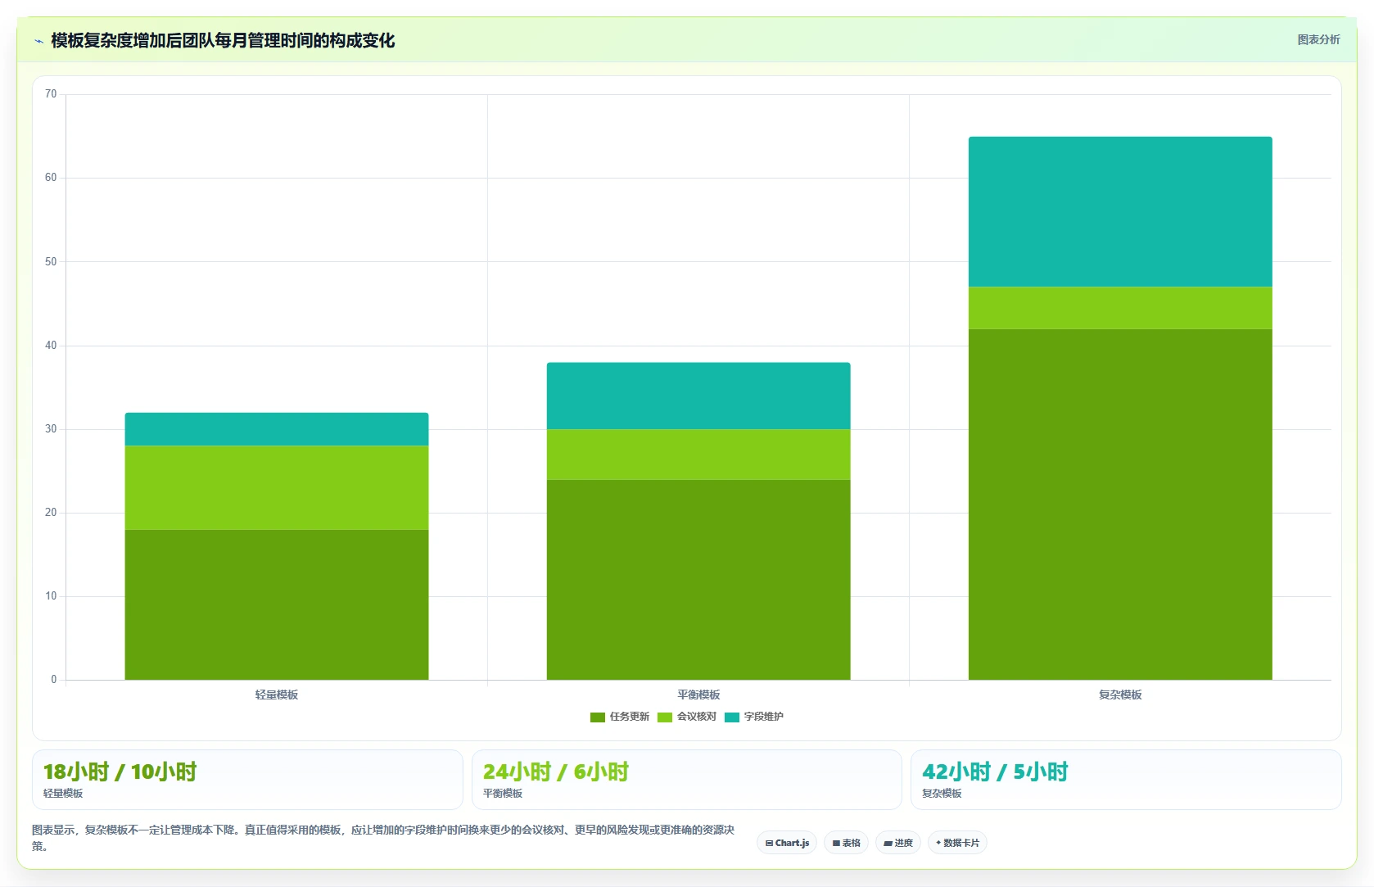Screen dimensions: 1374x887
Task: Click the light-green 会议核对 segment of 轻量模板 bar
Action: 277,488
